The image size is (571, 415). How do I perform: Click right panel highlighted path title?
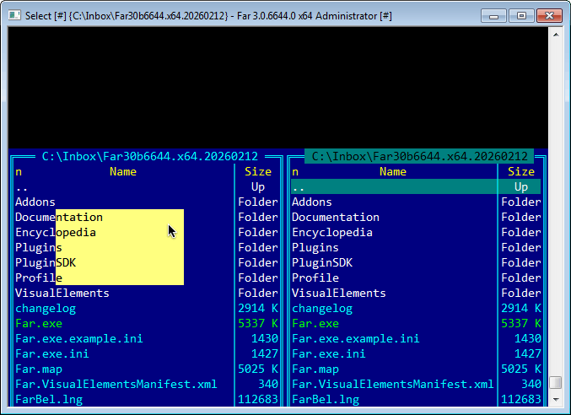click(x=419, y=157)
